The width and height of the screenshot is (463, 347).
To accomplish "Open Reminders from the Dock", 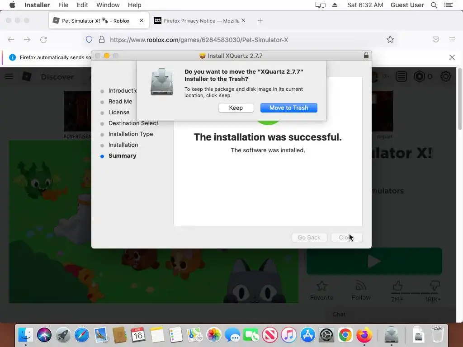I will coord(176,335).
